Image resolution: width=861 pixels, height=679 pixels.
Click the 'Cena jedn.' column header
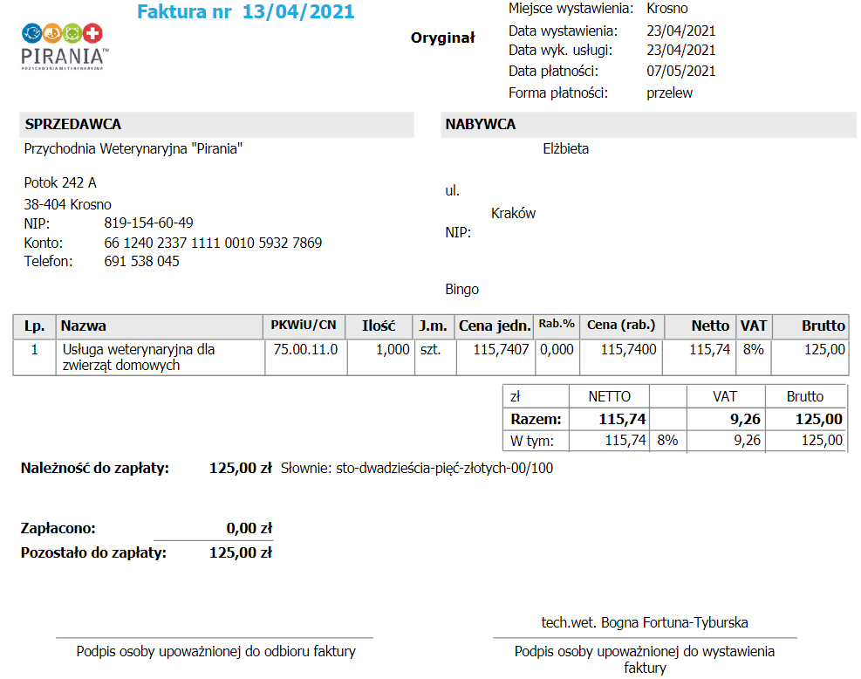coord(495,326)
